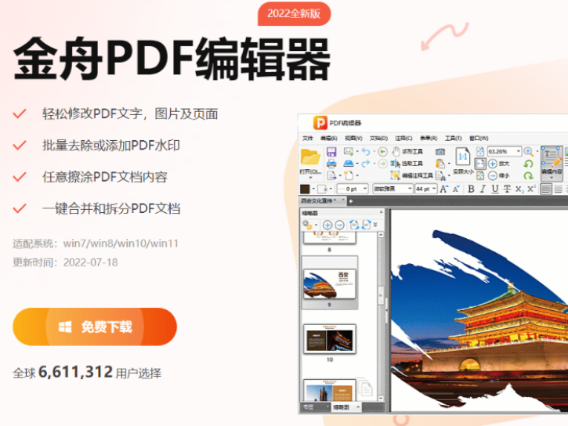Select the 编辑注释工具 annotation edit tool
This screenshot has height=426, width=568.
pyautogui.click(x=411, y=175)
